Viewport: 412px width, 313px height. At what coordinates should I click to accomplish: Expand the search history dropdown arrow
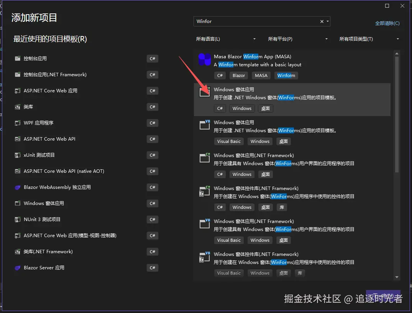tap(328, 21)
